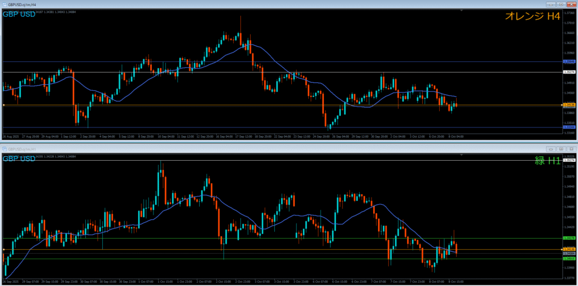Select the white horizontal line on H4 chart
The image size is (578, 286).
click(x=226, y=72)
